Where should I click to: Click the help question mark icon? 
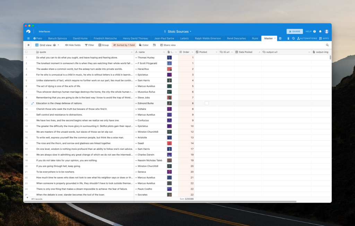[x=314, y=31]
